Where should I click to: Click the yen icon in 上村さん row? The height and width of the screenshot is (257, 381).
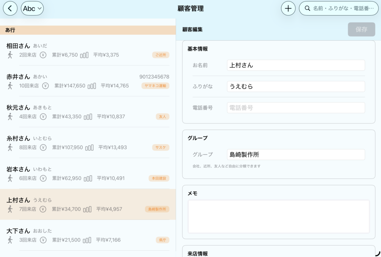click(x=43, y=209)
